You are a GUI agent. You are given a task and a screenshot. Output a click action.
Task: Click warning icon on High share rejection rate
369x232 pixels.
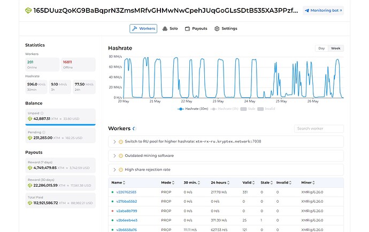pyautogui.click(x=121, y=170)
